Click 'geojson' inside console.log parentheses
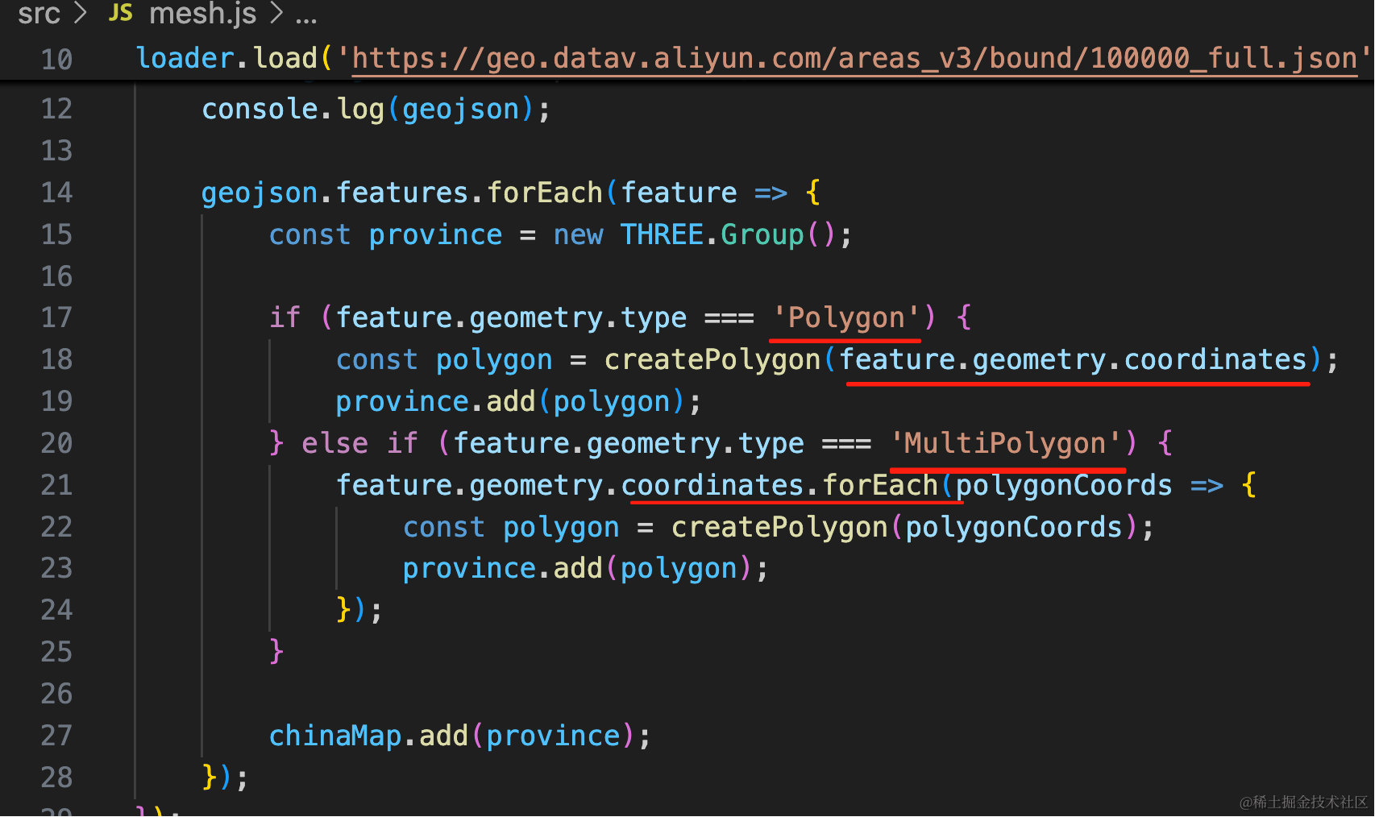The height and width of the screenshot is (817, 1375). coord(461,109)
